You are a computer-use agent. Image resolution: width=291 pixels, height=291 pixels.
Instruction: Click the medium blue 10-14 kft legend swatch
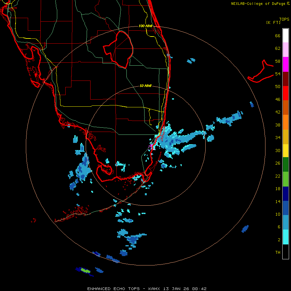(x=286, y=208)
